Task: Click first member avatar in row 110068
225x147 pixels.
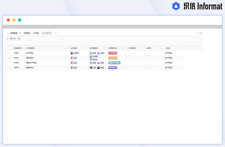Action: click(91, 63)
